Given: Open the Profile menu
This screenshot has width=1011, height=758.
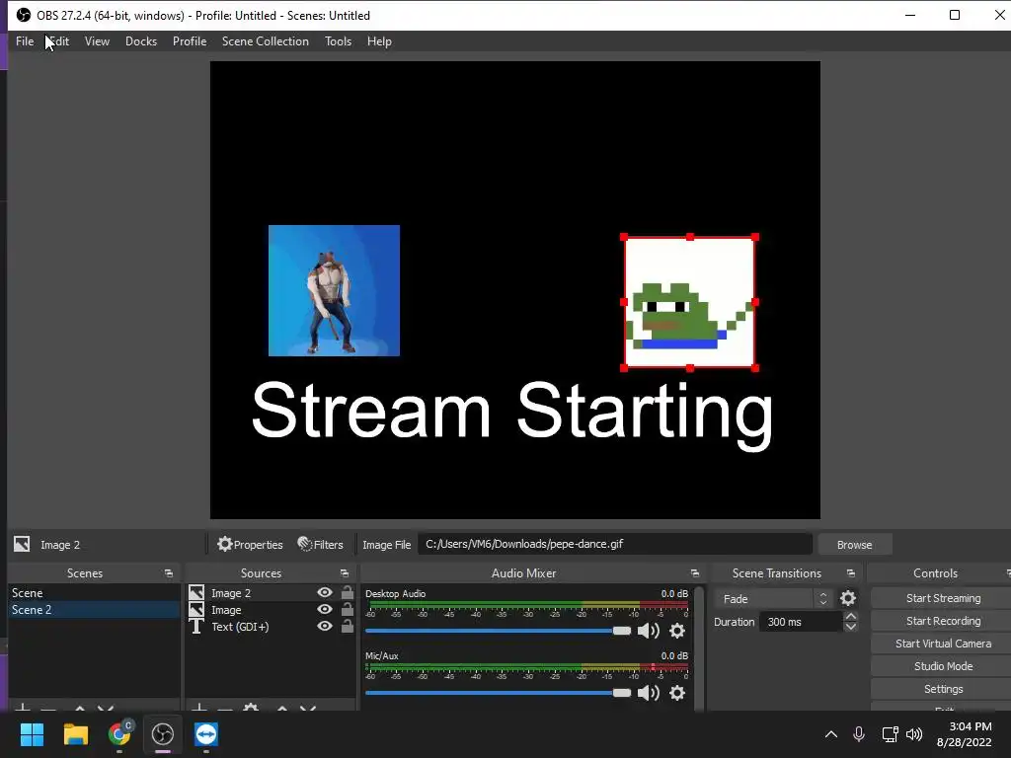Looking at the screenshot, I should point(190,41).
